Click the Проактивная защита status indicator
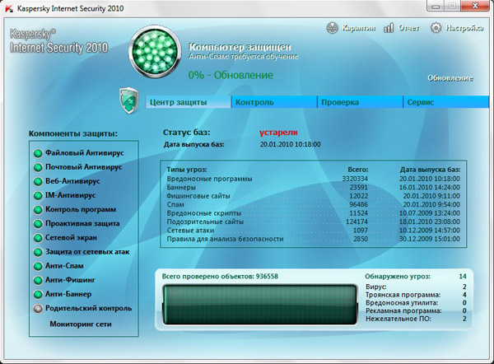 38,224
